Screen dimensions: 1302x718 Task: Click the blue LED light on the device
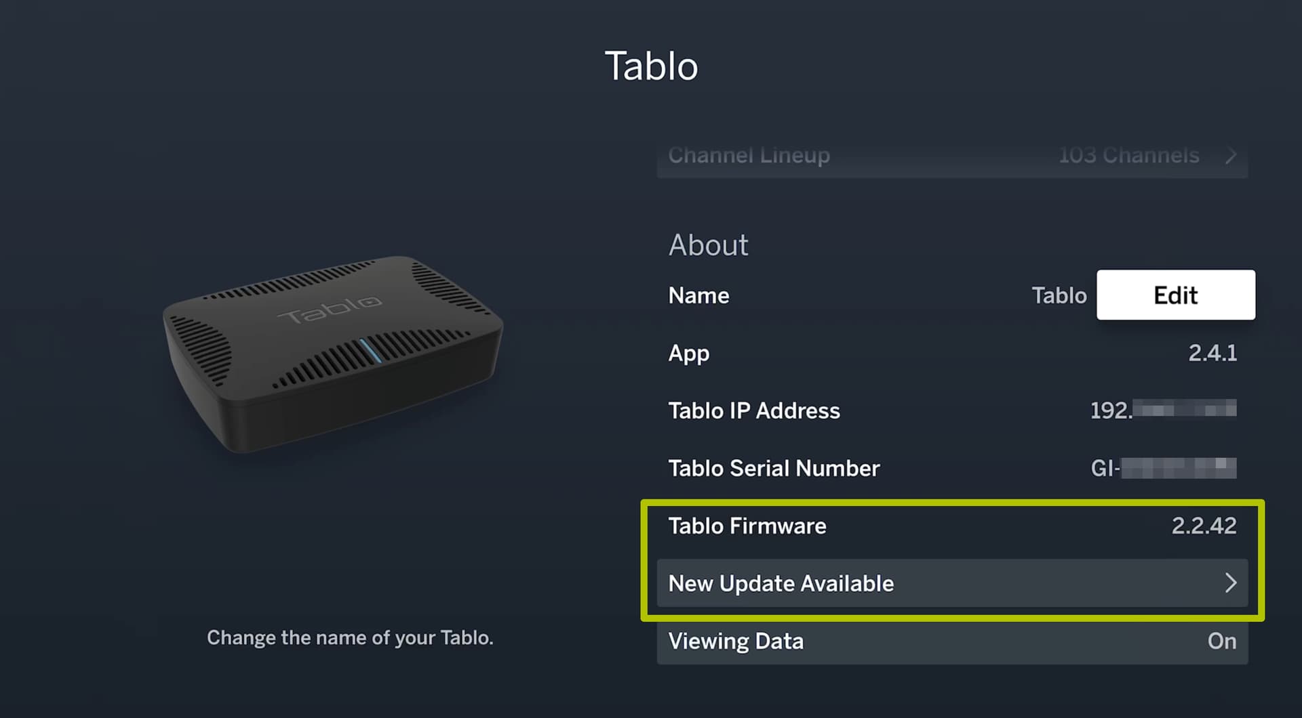click(370, 351)
